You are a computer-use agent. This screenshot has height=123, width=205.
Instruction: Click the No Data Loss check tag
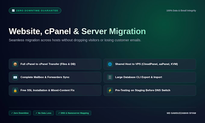pyautogui.click(x=43, y=113)
